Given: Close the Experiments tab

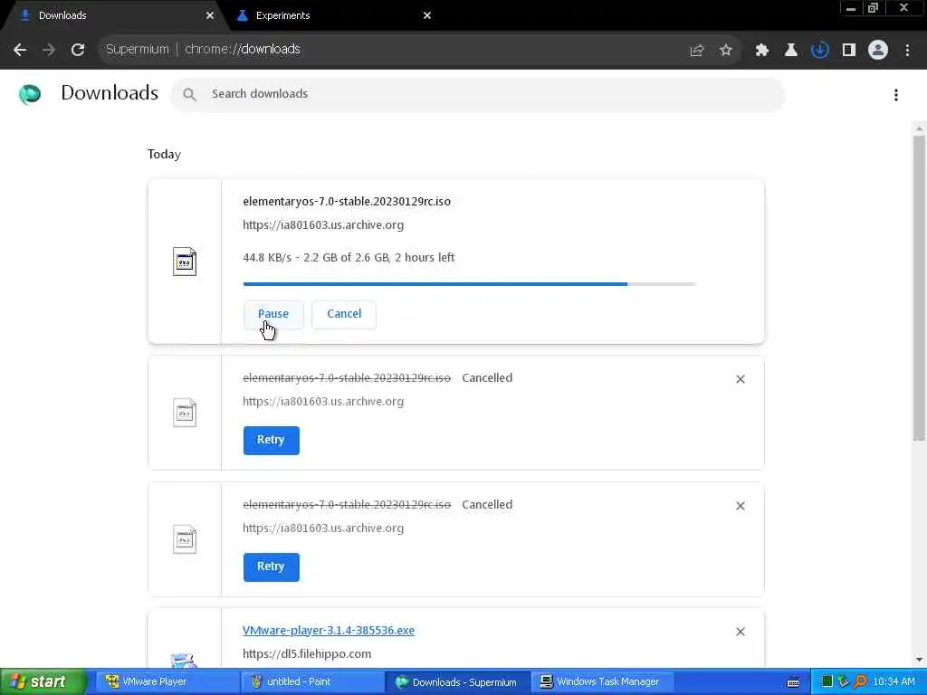Looking at the screenshot, I should tap(427, 15).
